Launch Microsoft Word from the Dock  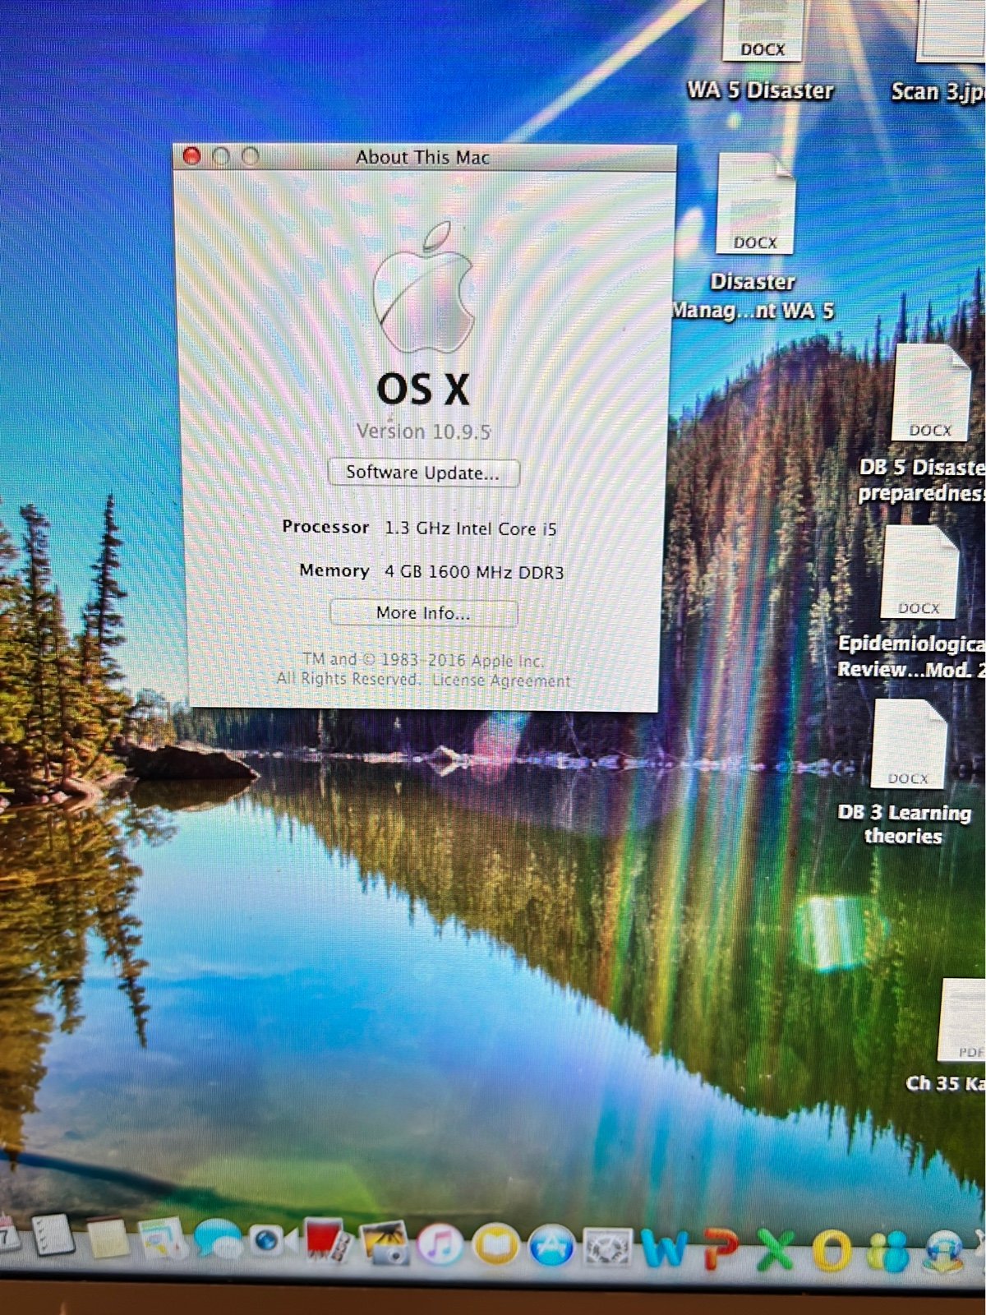(x=665, y=1250)
